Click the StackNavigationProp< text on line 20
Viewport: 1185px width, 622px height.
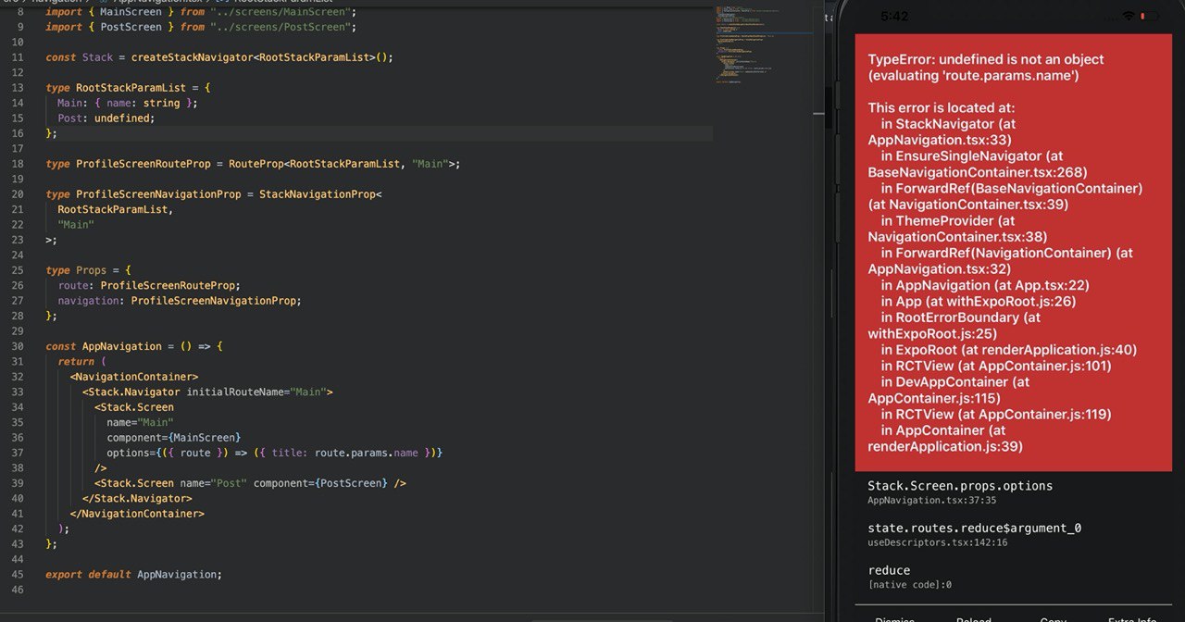point(320,194)
